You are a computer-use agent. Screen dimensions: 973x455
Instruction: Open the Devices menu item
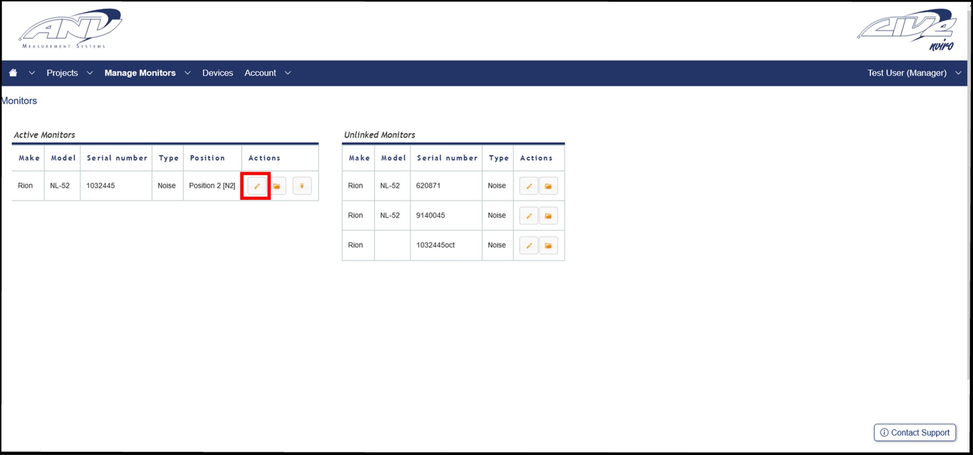pyautogui.click(x=217, y=73)
